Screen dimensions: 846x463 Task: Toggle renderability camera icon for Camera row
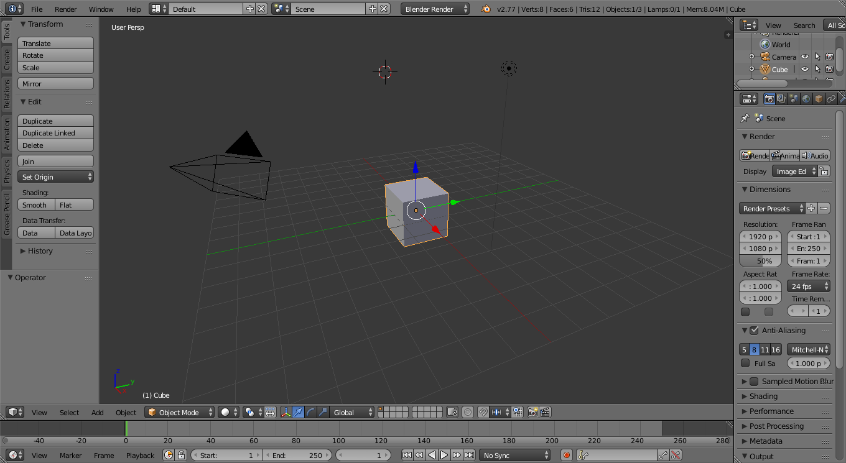(829, 57)
